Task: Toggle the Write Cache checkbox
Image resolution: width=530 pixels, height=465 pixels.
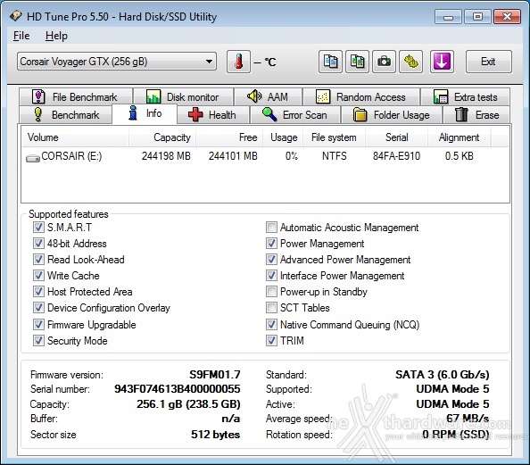Action: tap(38, 275)
